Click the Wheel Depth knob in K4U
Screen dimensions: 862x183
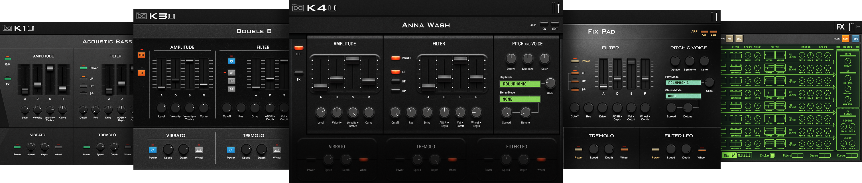coord(476,112)
